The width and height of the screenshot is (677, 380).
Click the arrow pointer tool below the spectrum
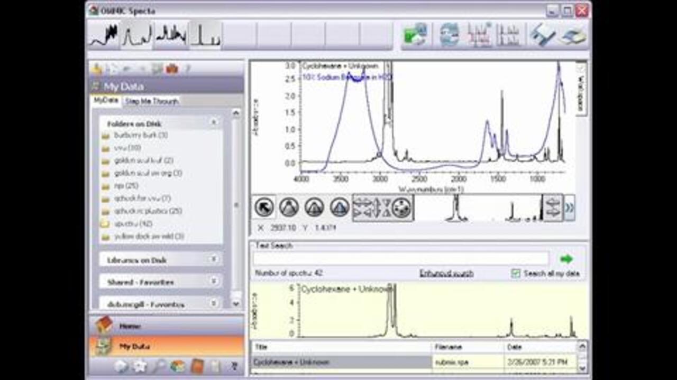[264, 207]
